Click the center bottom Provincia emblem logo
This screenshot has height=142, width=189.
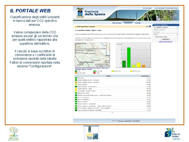[92, 133]
